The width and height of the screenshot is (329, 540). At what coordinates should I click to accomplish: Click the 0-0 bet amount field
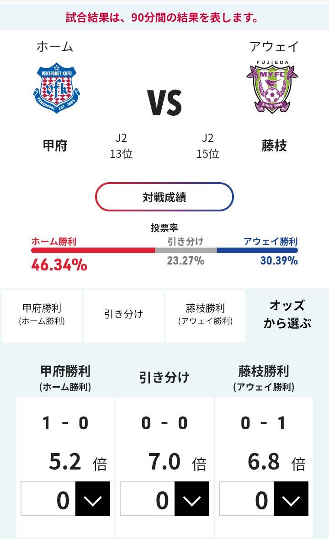click(147, 500)
